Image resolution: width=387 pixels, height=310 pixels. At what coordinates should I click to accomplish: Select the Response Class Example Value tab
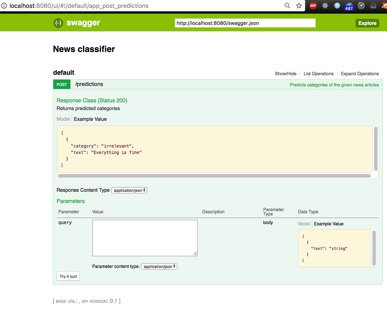pyautogui.click(x=90, y=119)
